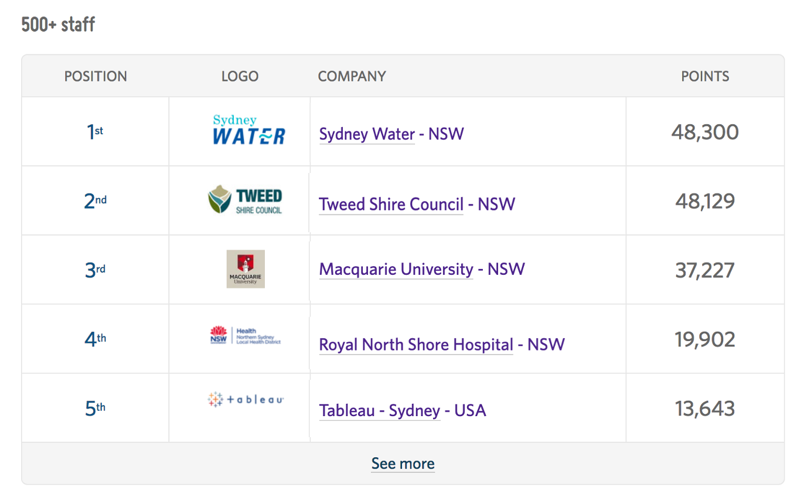Click the 500+ staff heading
The image size is (804, 497).
(x=58, y=25)
